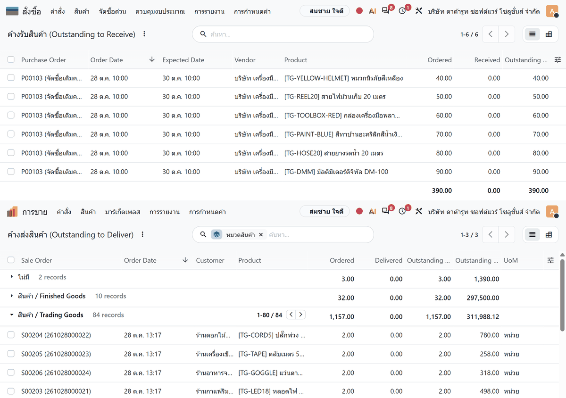Click the tools icon in the สั่งซื้อ window
The width and height of the screenshot is (566, 398).
coord(419,11)
